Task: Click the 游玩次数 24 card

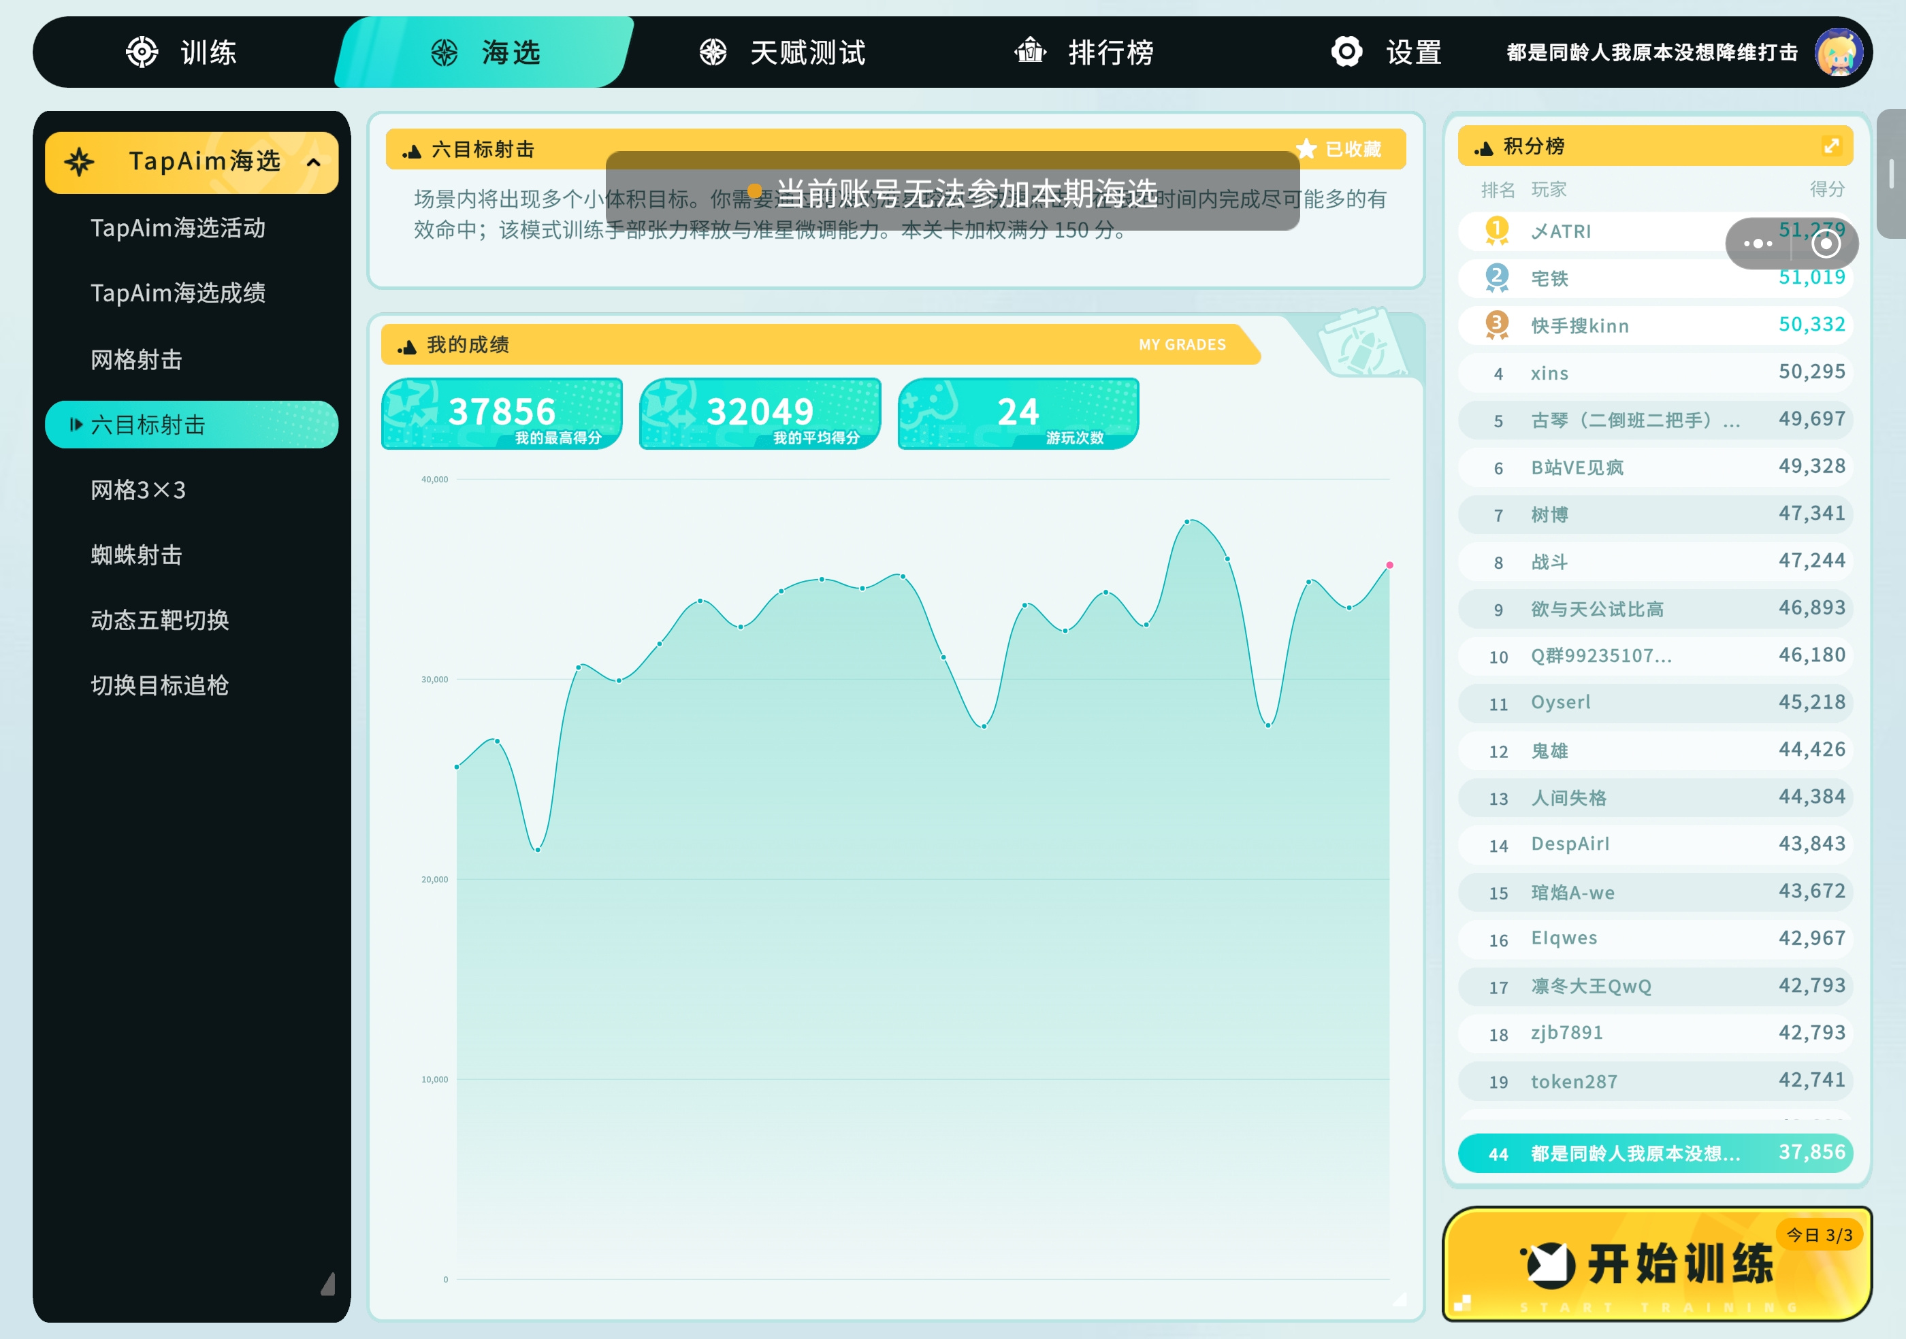Action: pos(1018,413)
